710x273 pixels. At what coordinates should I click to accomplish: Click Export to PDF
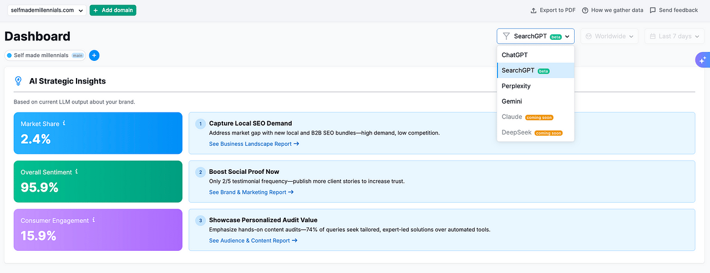click(x=553, y=10)
